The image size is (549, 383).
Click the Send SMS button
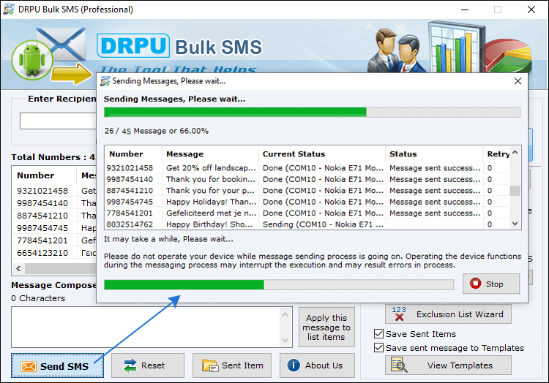57,365
